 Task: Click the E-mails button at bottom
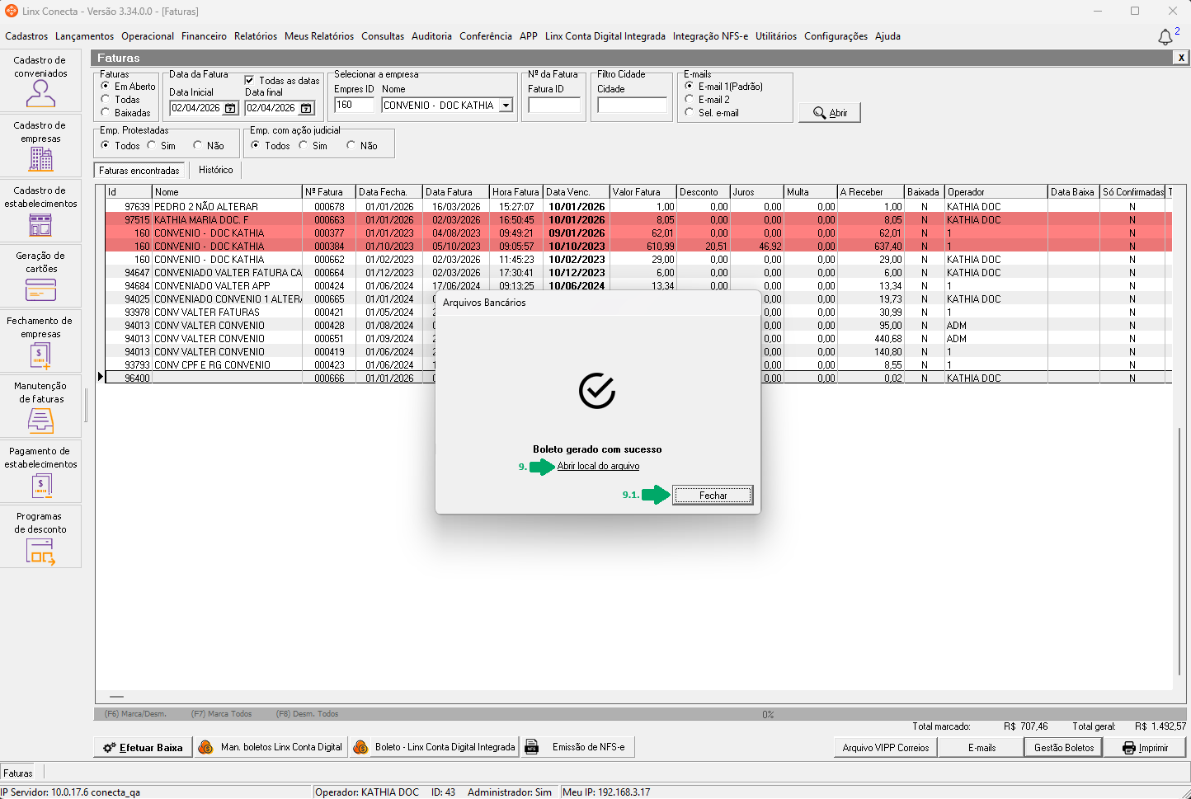pyautogui.click(x=982, y=748)
